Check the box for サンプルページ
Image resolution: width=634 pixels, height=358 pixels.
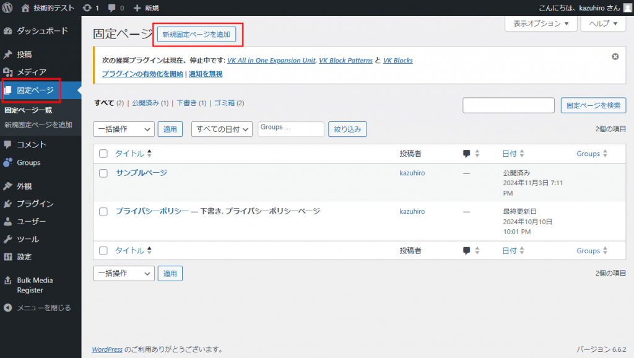103,173
